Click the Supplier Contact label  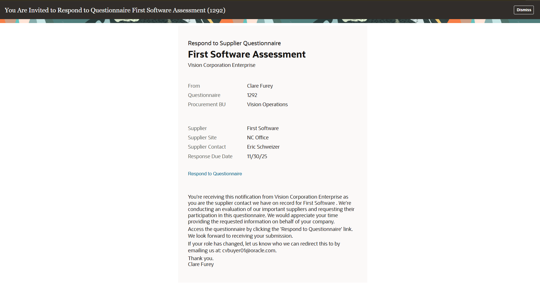207,147
